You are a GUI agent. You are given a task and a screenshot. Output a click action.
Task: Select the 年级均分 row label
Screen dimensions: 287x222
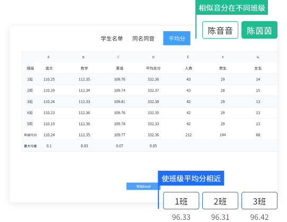[x=30, y=135]
